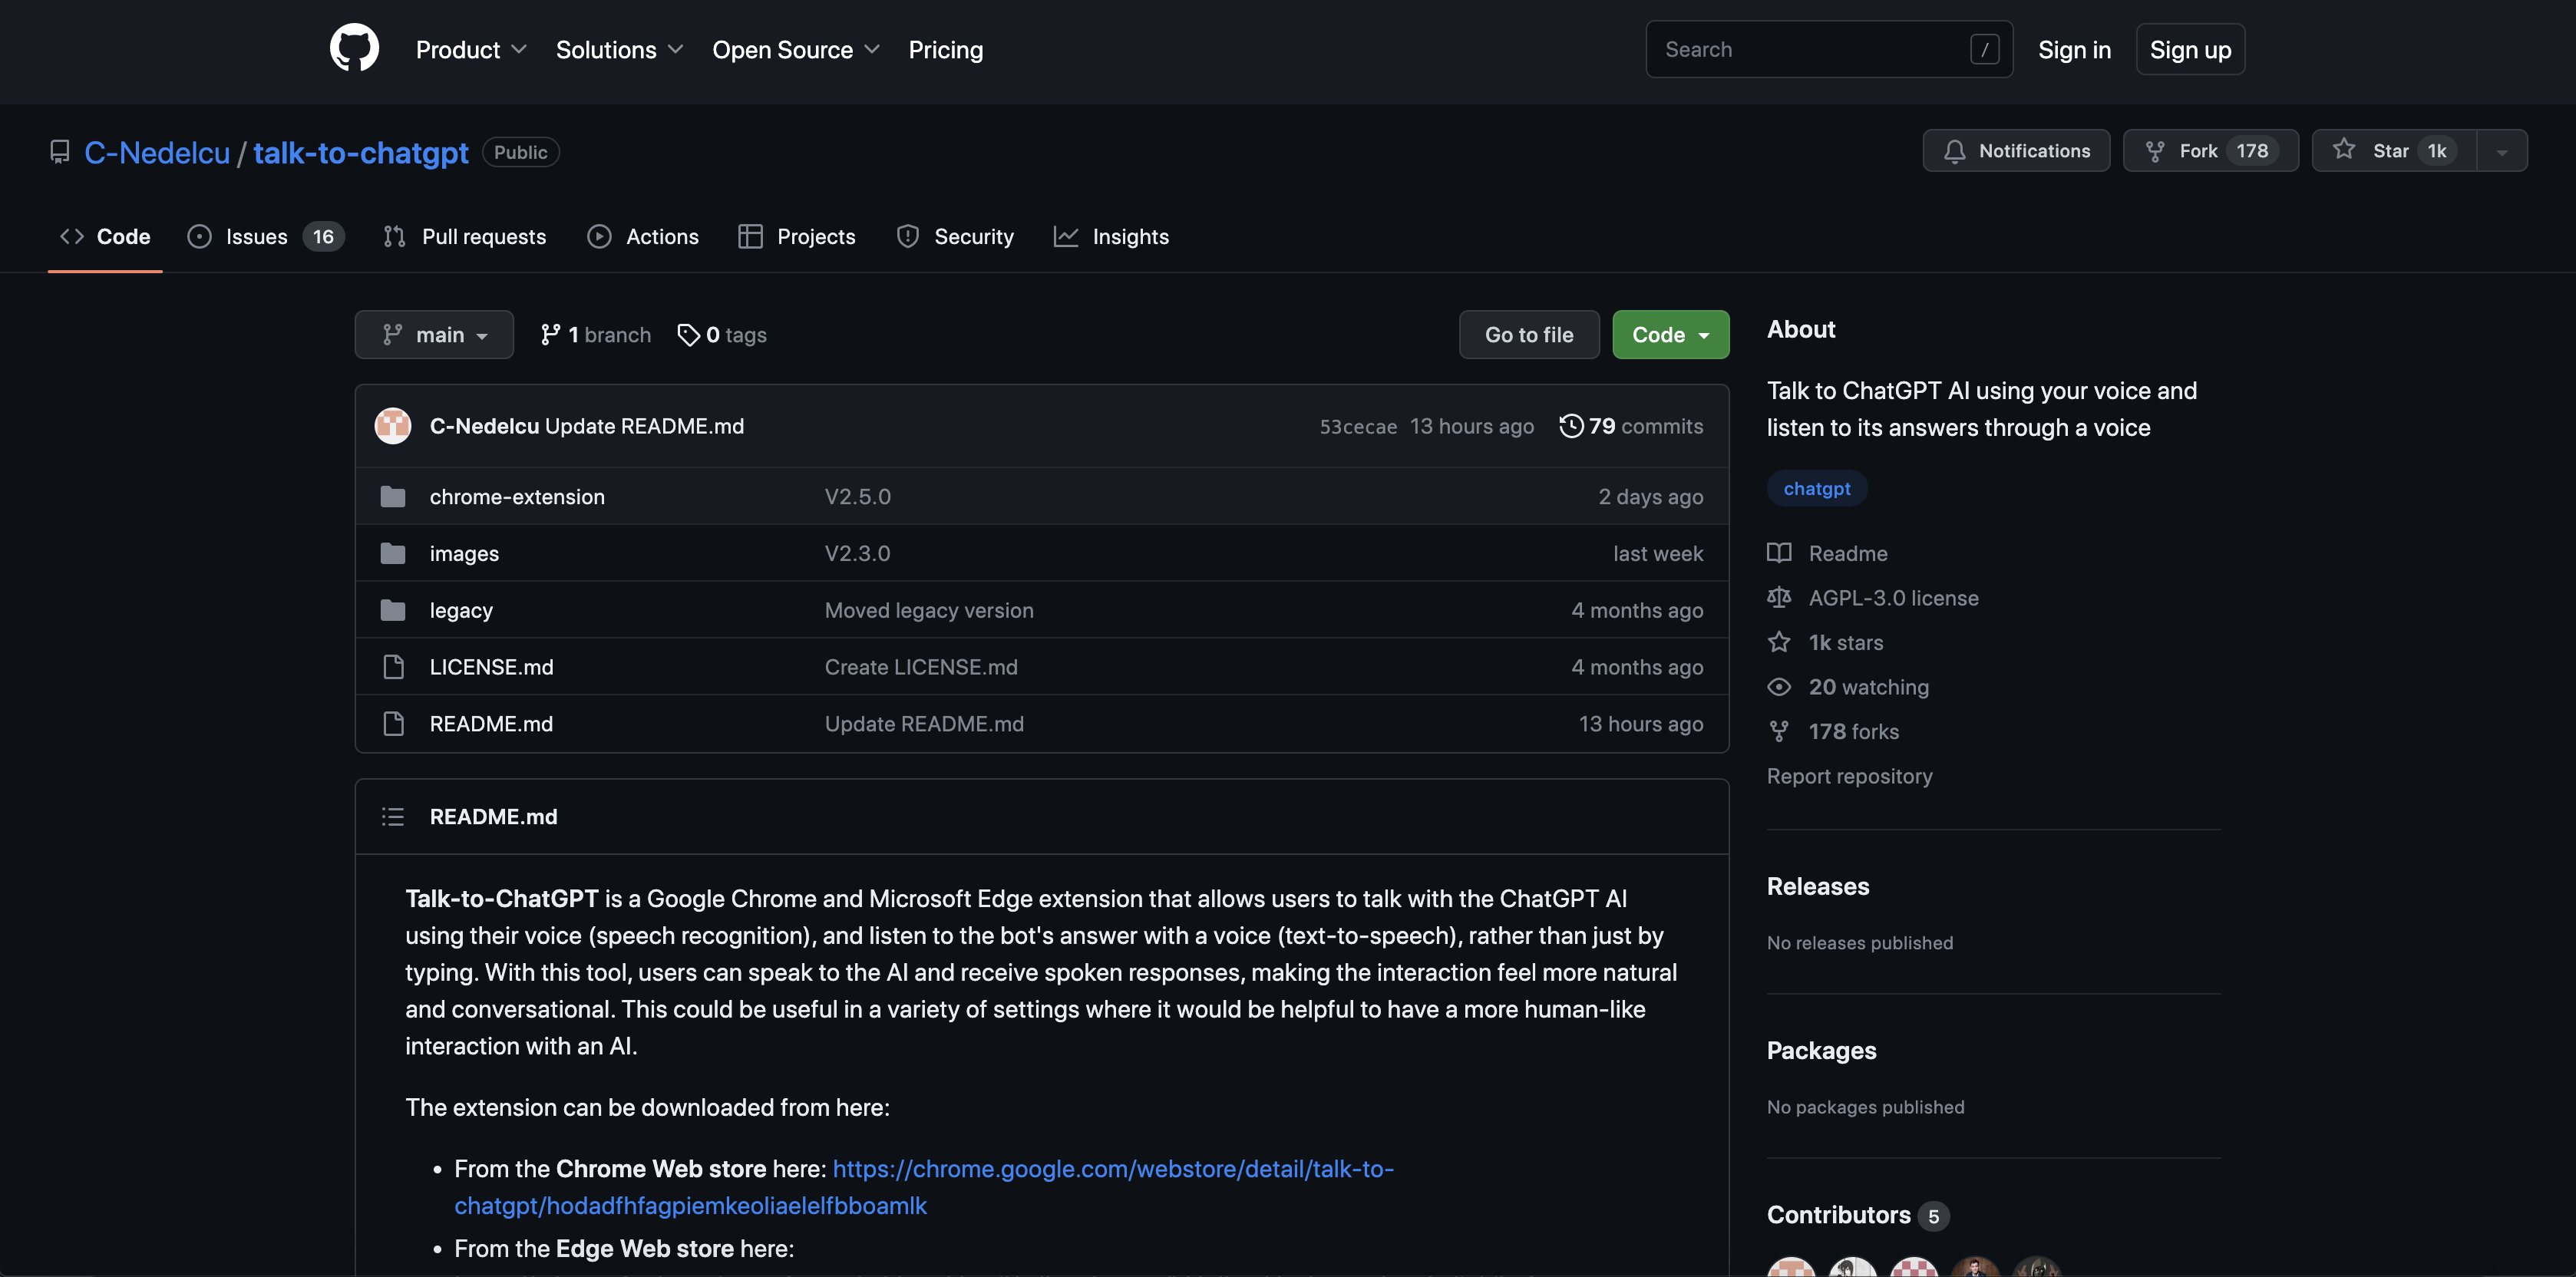Viewport: 2576px width, 1277px height.
Task: Open the Contributors 5 heading link
Action: 1857,1215
